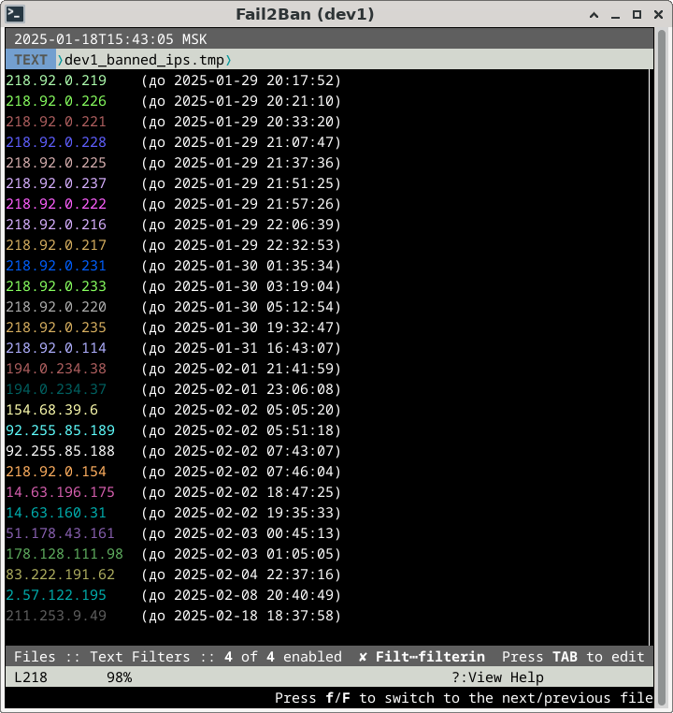Click the TEXT view mode label
Screen dimensions: 673x713
(x=31, y=60)
